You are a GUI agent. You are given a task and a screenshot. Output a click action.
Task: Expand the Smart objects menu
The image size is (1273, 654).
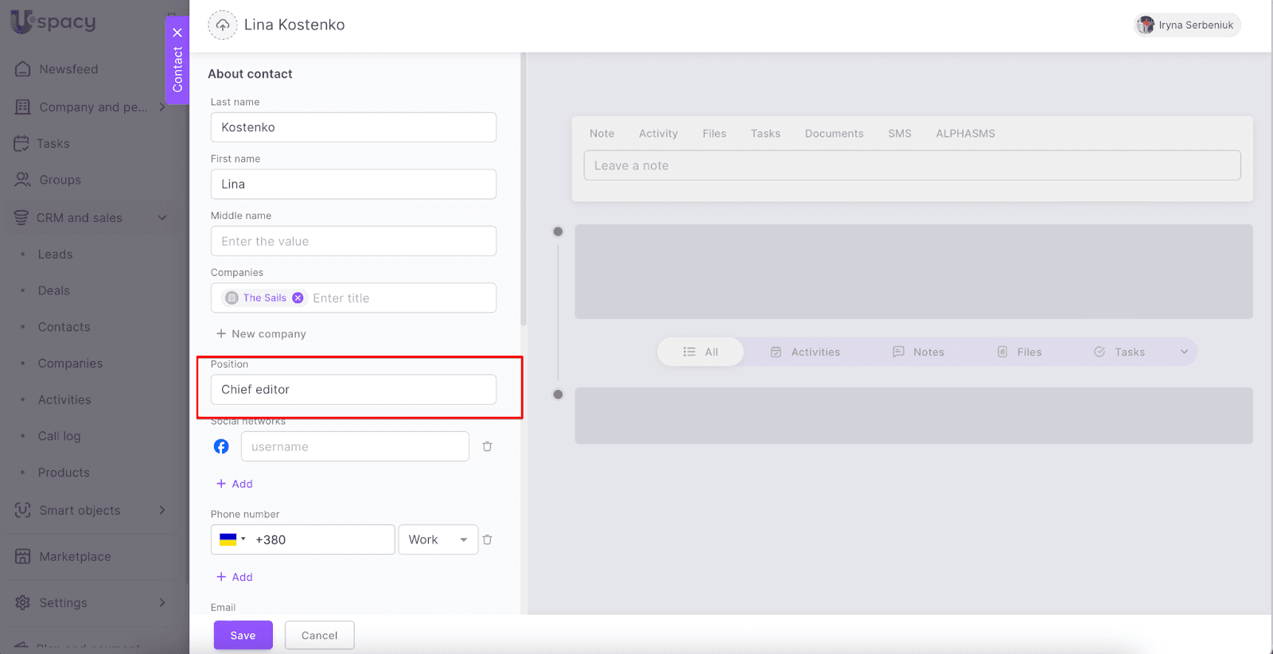click(162, 510)
